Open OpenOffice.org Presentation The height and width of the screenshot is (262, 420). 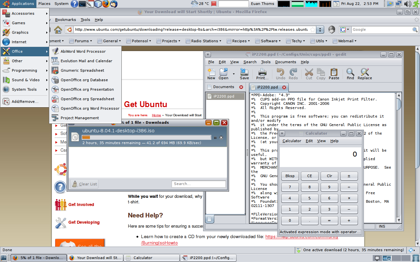point(85,89)
